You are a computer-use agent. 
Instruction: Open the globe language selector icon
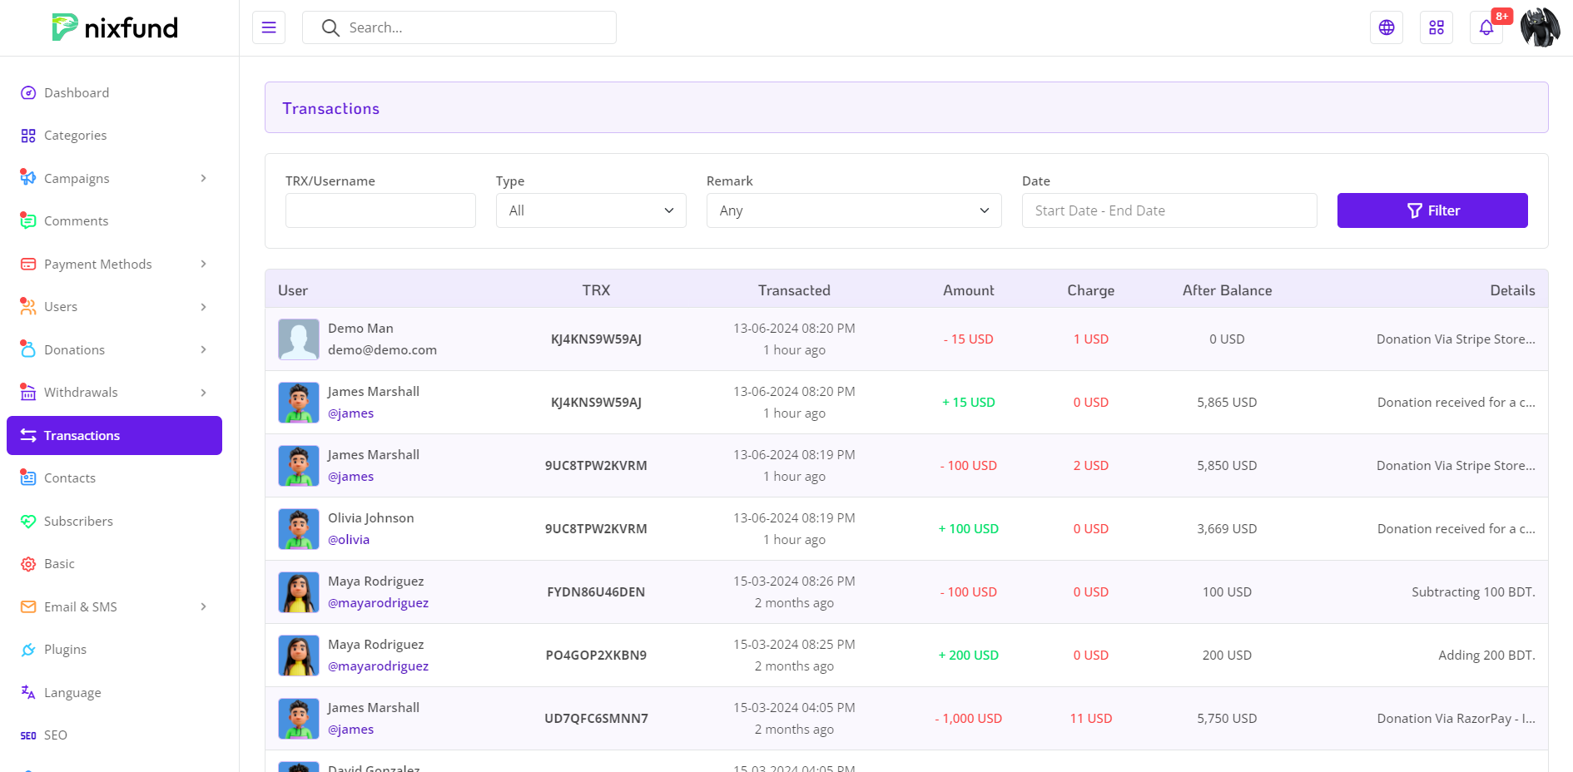coord(1387,27)
